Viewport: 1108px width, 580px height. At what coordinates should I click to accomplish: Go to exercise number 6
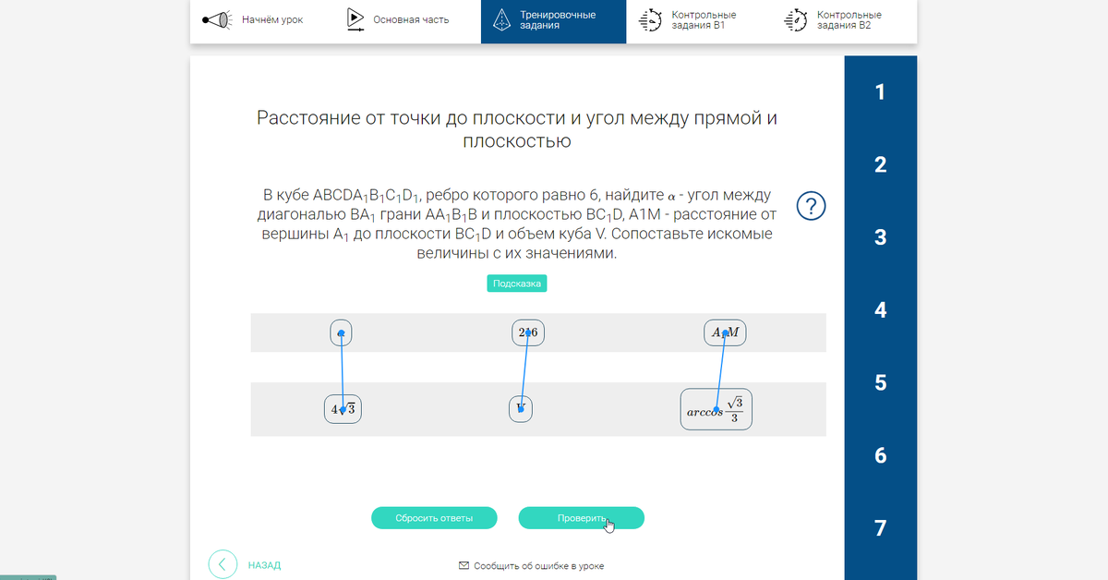click(880, 455)
